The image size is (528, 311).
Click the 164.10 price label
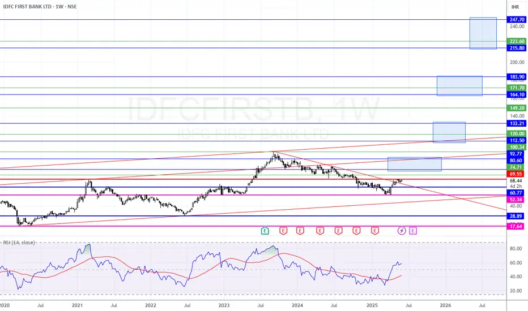pos(517,95)
